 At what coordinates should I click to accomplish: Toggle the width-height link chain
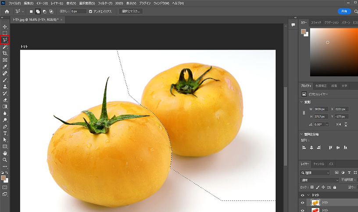coord(304,113)
